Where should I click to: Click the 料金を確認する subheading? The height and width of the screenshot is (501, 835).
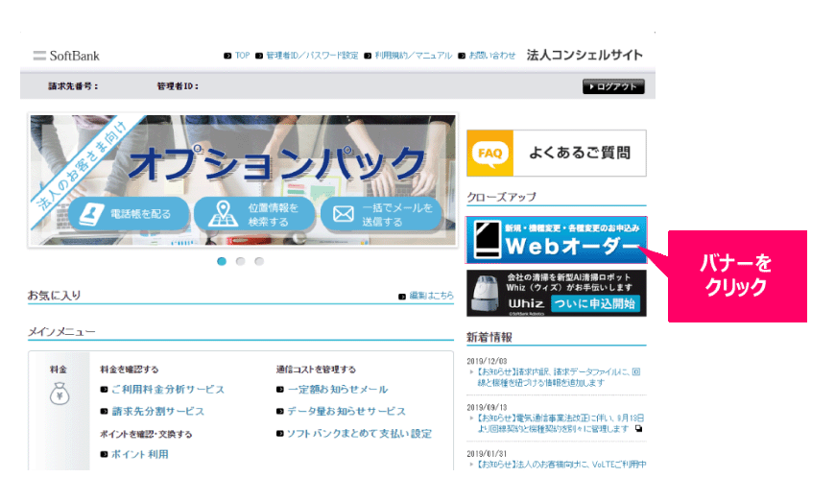[x=130, y=370]
